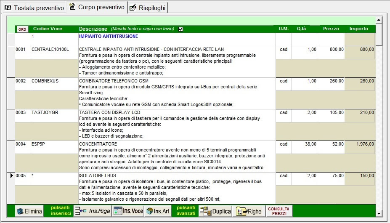390x223 pixels.
Task: Click the Testata preventivo book icon
Action: (x=8, y=8)
